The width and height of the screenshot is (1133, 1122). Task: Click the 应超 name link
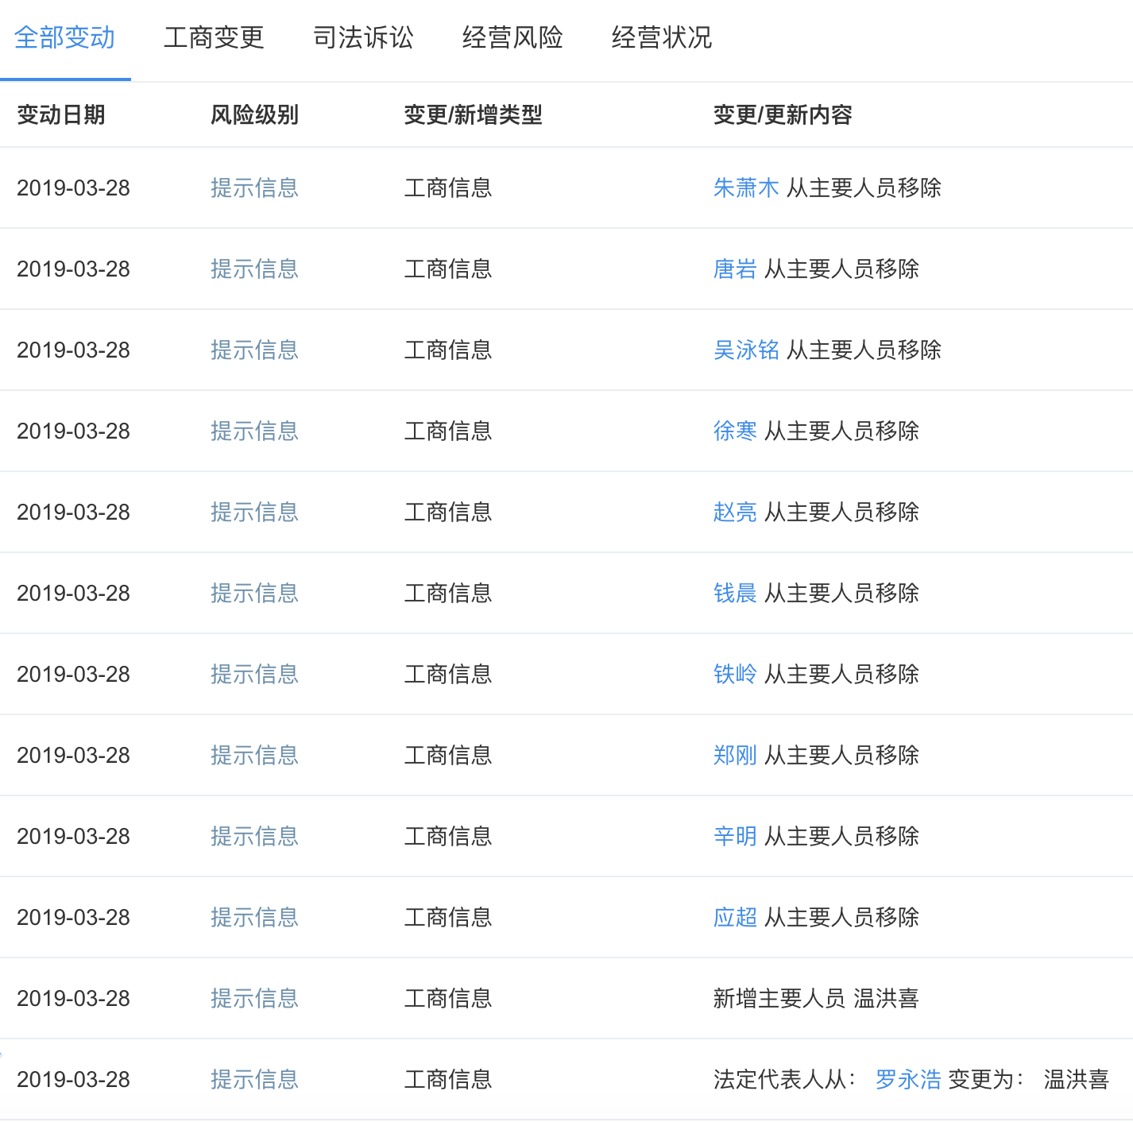[x=735, y=917]
